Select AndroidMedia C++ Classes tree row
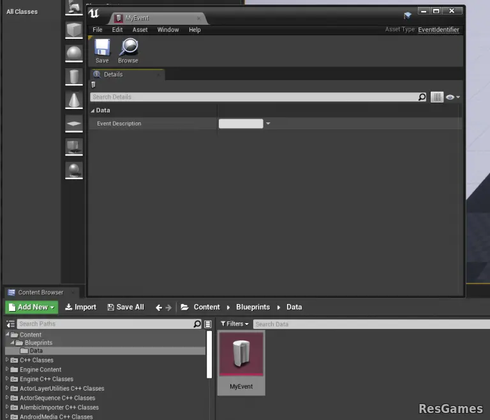Viewport: 490px width, 420px height. coord(105,417)
